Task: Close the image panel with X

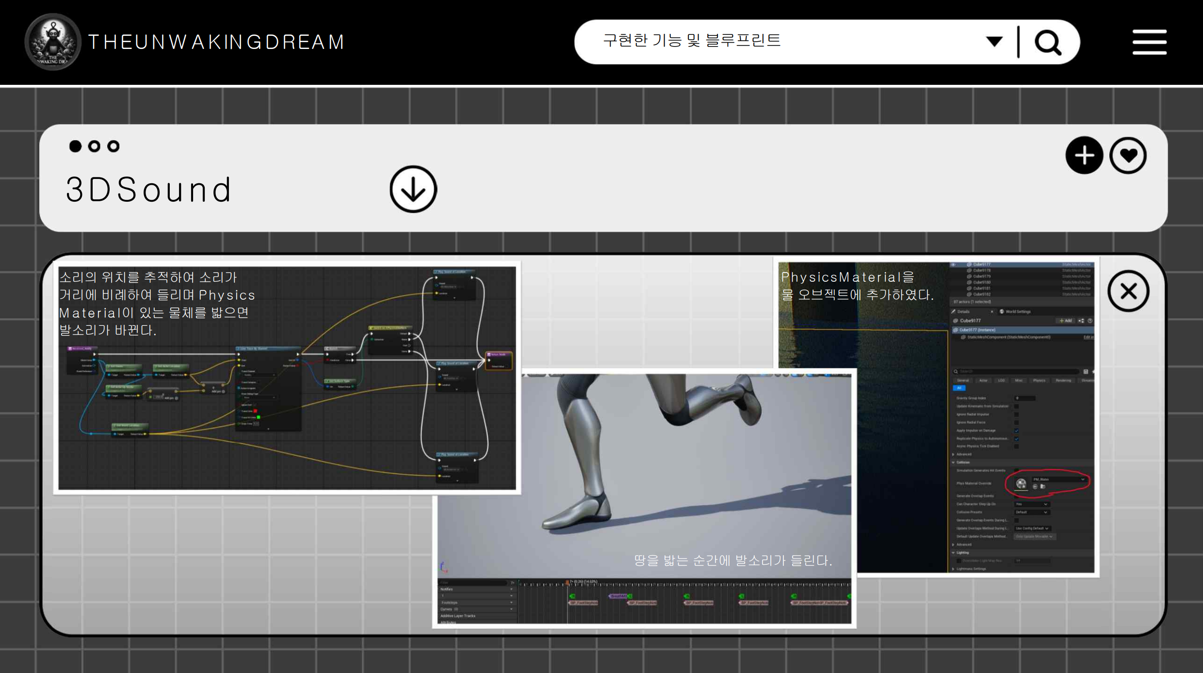Action: click(1128, 291)
